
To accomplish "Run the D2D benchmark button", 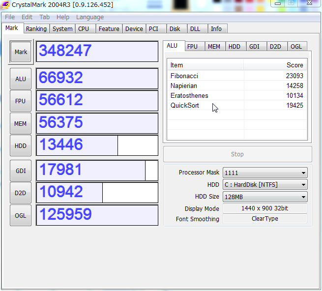I will point(21,193).
